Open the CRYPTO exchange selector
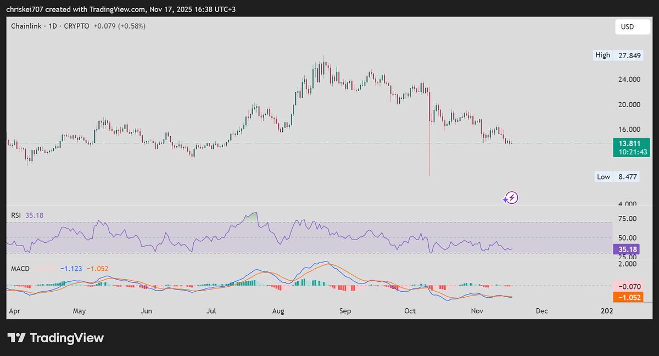Screen dimensions: 659x356 (76, 25)
